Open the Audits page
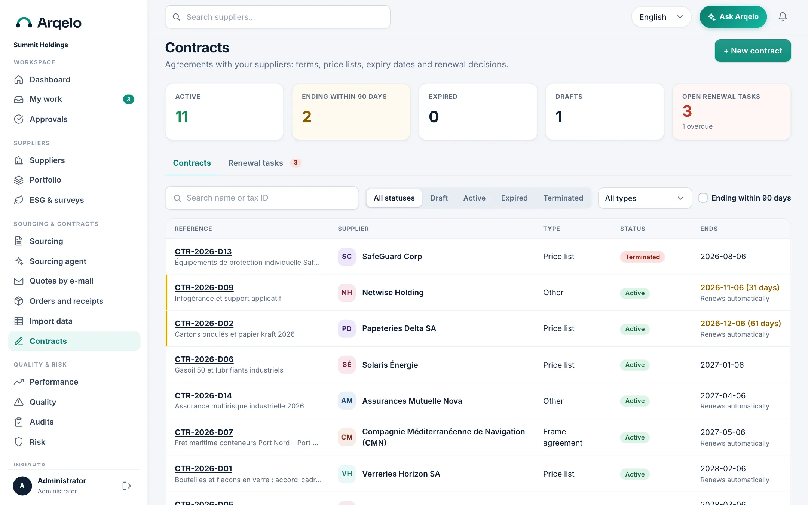 coord(74,422)
